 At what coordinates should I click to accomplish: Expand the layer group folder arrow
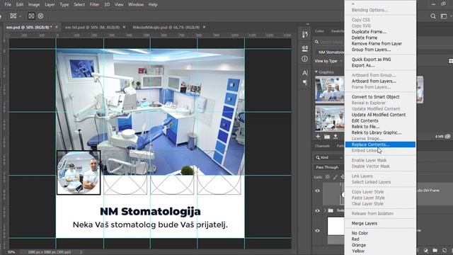pyautogui.click(x=325, y=210)
